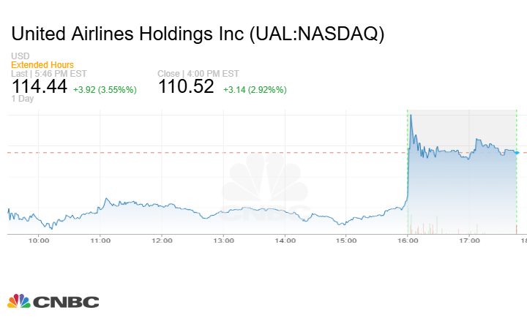
Task: Click the United Airlines Holdings Inc title
Action: coord(198,34)
